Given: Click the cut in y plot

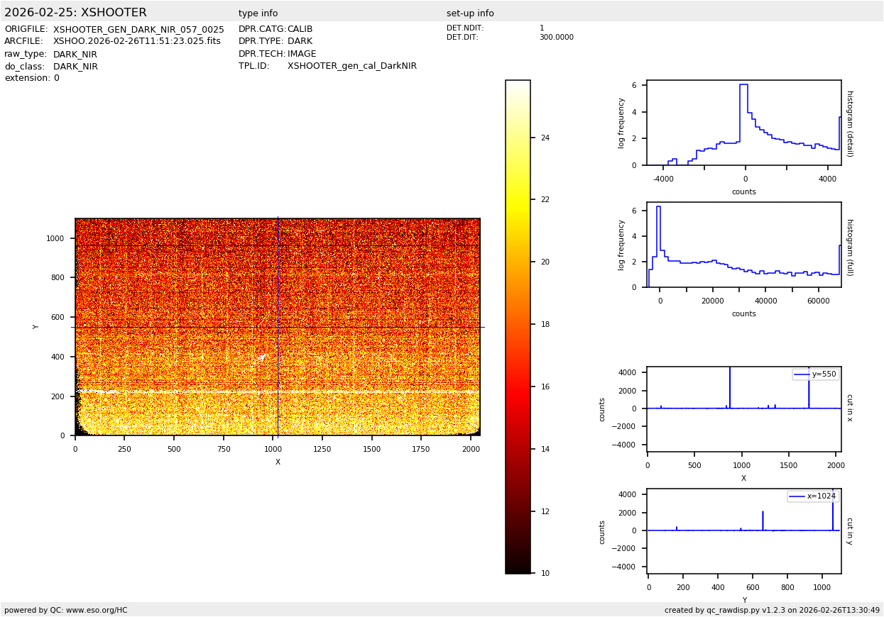Looking at the screenshot, I should (743, 530).
